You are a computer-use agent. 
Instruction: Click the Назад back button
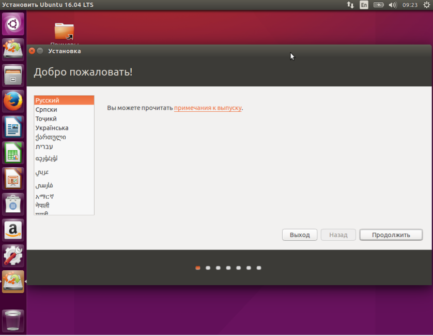pyautogui.click(x=338, y=235)
